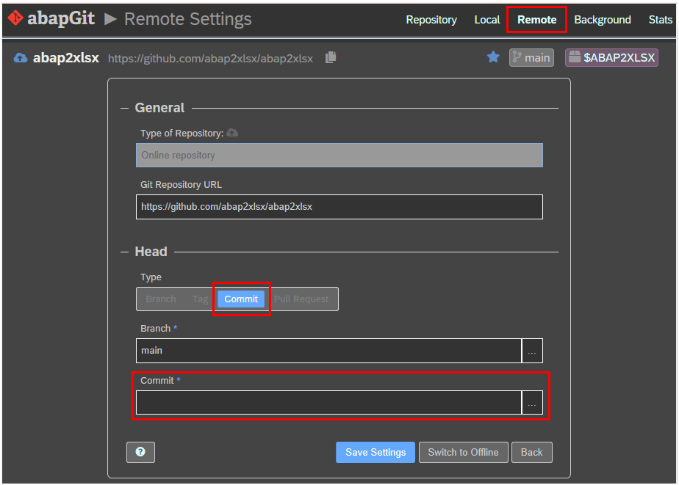Toggle the favorite star icon
The width and height of the screenshot is (679, 485).
[493, 57]
